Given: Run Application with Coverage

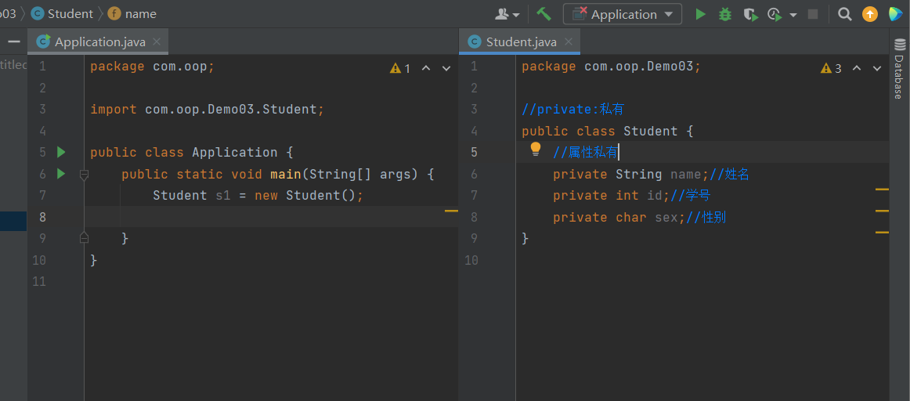Looking at the screenshot, I should pos(749,14).
